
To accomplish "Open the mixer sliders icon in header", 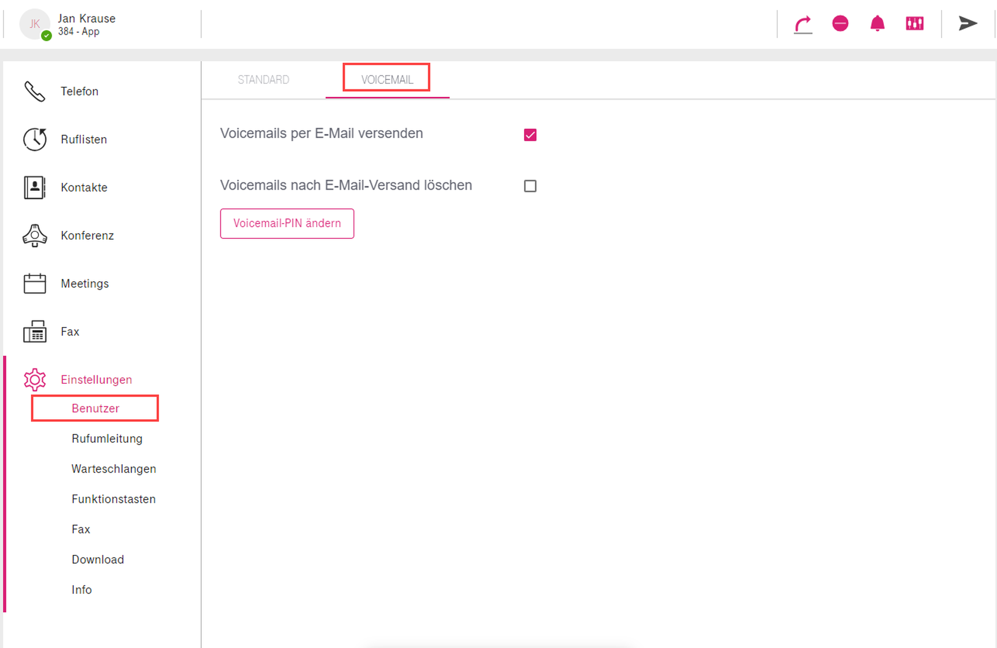I will (915, 23).
